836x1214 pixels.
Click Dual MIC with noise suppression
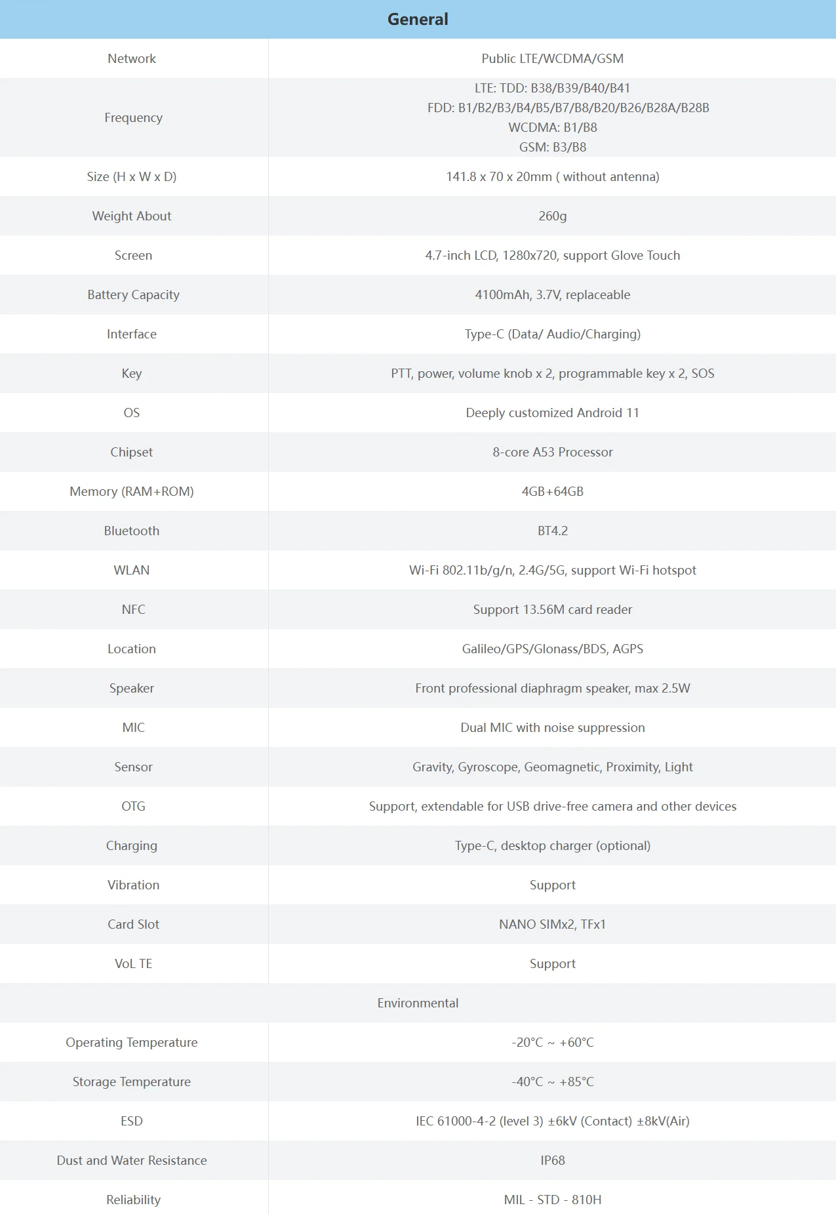[552, 727]
